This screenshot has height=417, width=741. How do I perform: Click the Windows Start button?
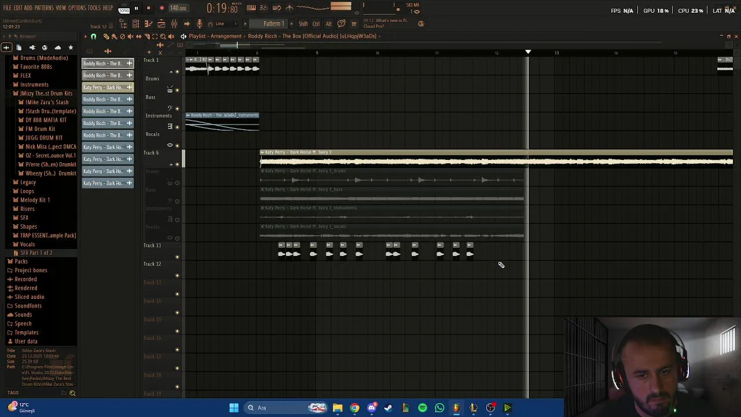point(234,408)
